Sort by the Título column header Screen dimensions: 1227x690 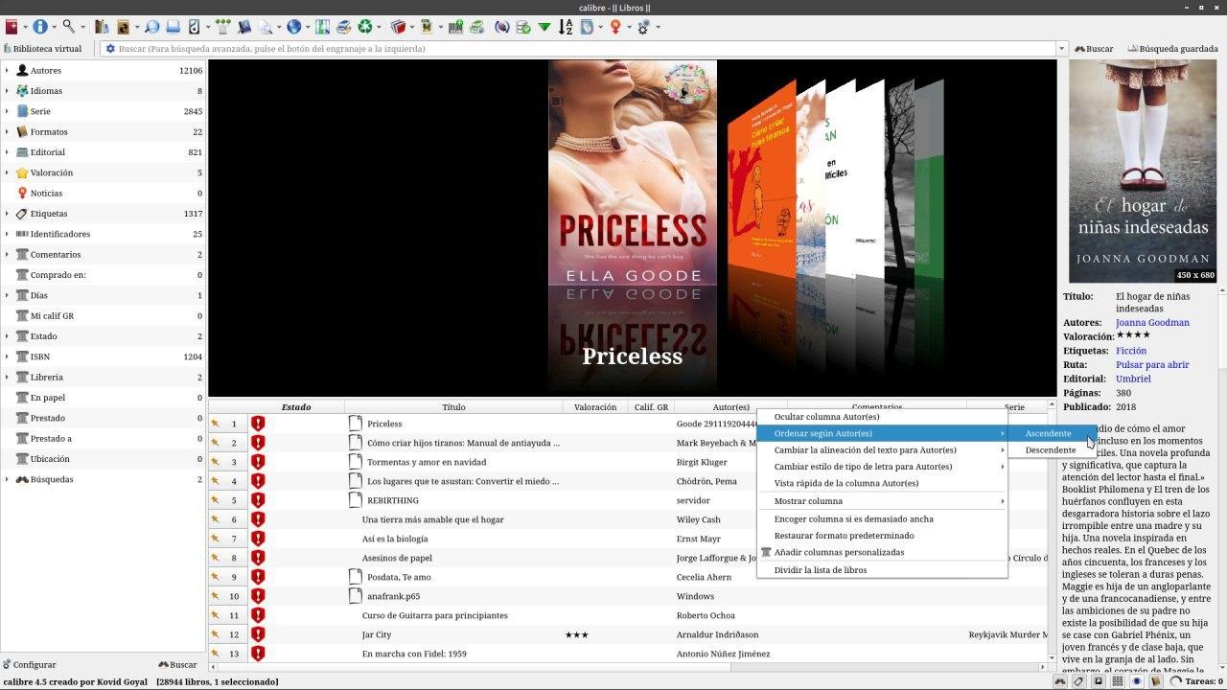click(453, 407)
